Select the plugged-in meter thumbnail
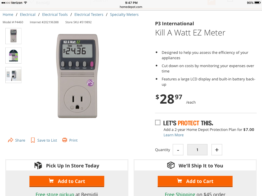The image size is (262, 196). 14,75
